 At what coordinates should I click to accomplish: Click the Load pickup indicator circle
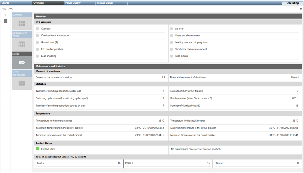coord(172,56)
